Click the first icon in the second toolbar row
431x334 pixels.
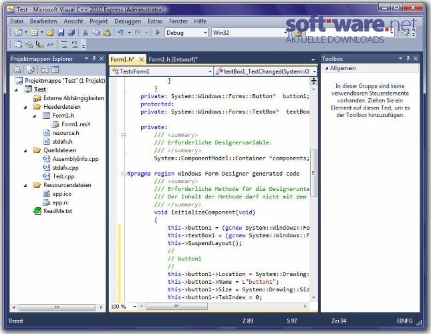click(18, 45)
